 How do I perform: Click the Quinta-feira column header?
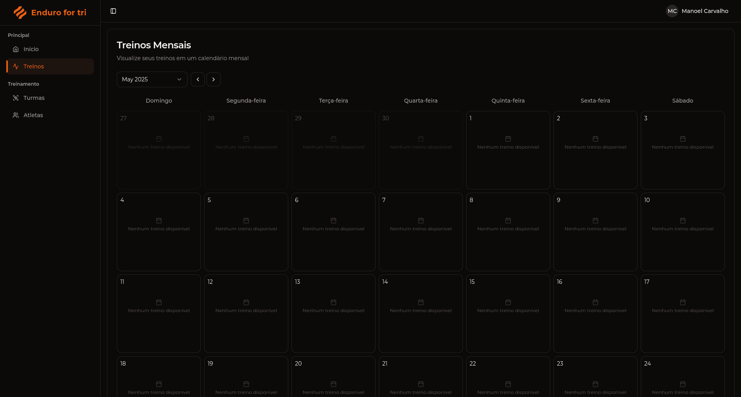coord(508,101)
